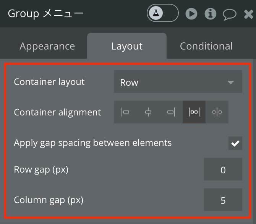Select the space-around alignment icon
Image resolution: width=256 pixels, height=224 pixels.
click(217, 112)
